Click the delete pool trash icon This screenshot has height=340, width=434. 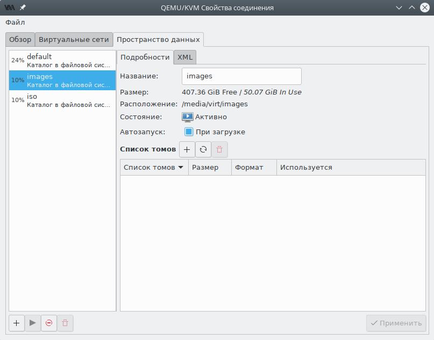pos(65,323)
